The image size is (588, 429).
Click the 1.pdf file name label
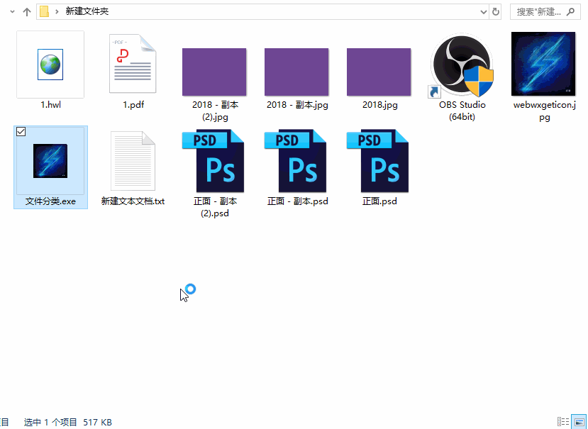pos(133,105)
